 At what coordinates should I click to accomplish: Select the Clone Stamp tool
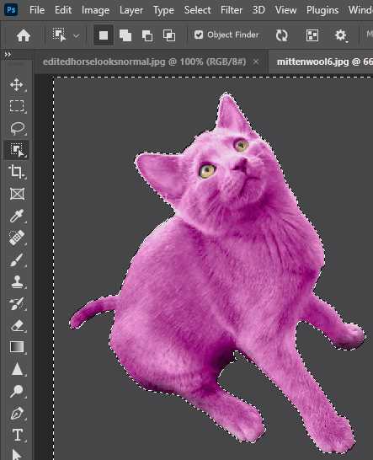tap(17, 282)
